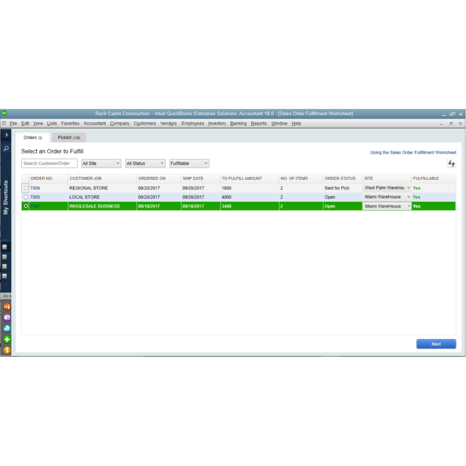The image size is (466, 466).
Task: Switch to the Picklist tab
Action: [69, 138]
